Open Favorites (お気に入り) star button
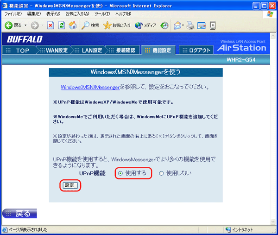This screenshot has height=235, width=278. [117, 25]
